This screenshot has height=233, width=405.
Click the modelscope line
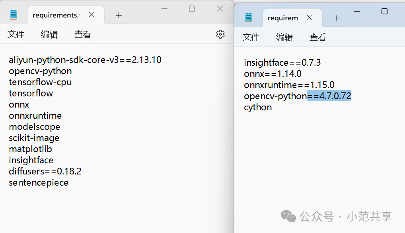(34, 127)
